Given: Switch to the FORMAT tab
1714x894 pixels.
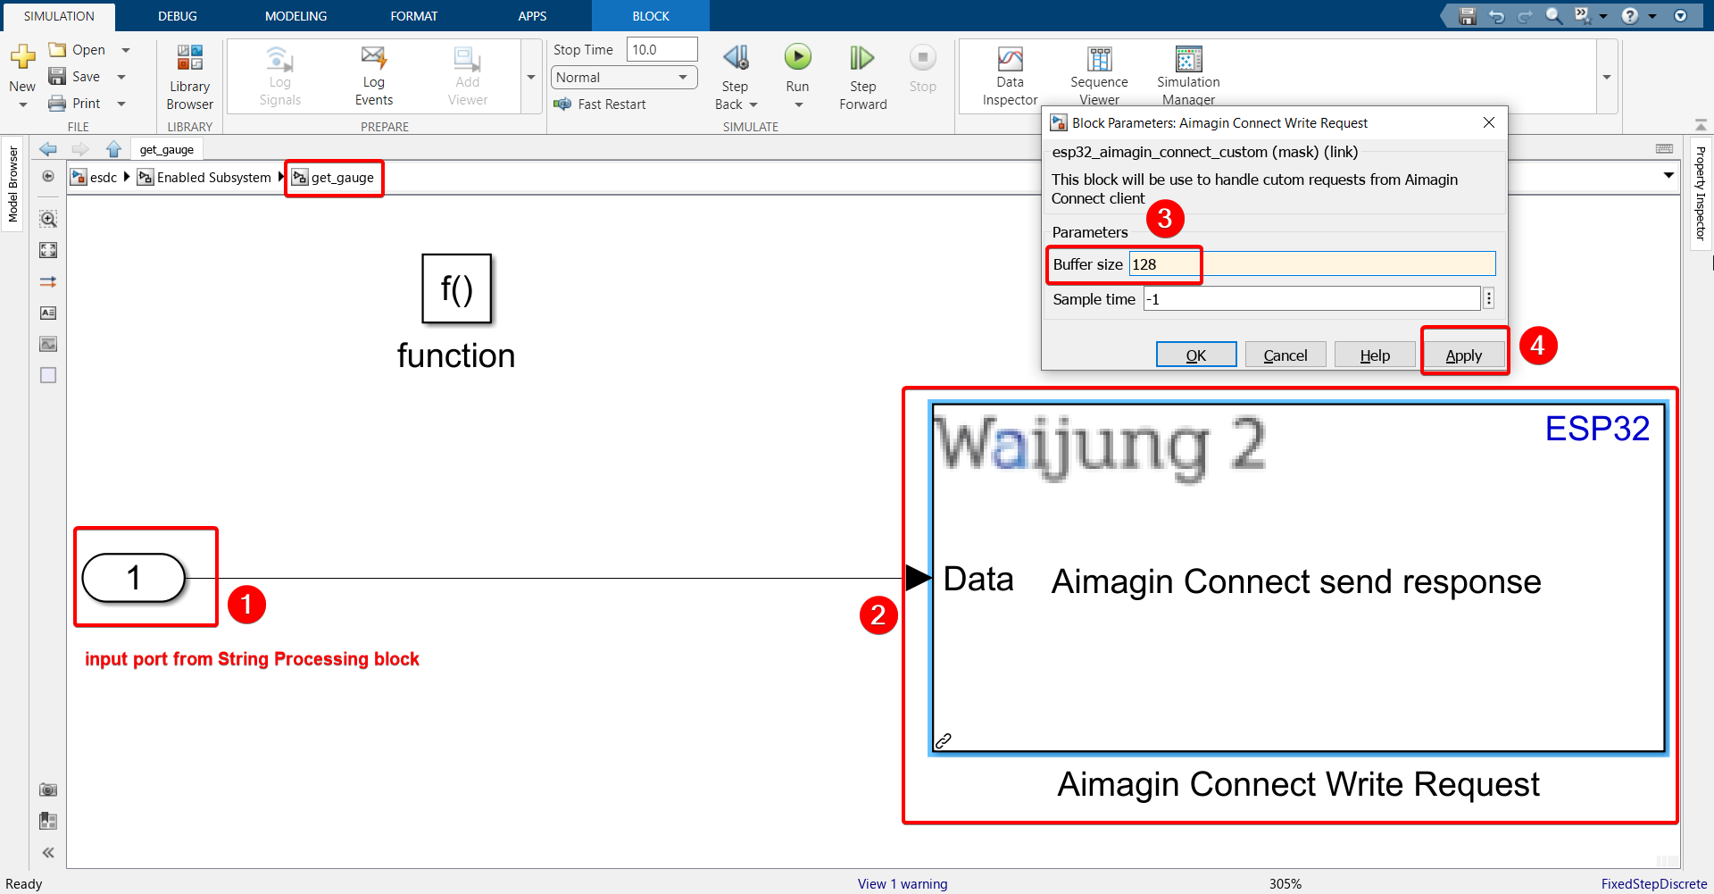Looking at the screenshot, I should click(414, 16).
